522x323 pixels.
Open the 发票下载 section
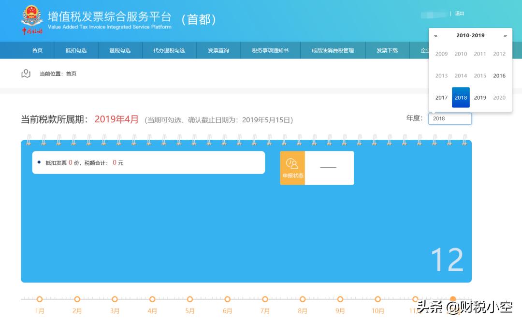(387, 50)
